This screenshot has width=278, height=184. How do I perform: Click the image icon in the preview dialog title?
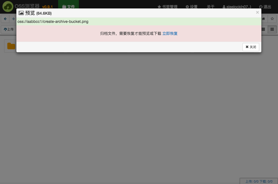click(21, 13)
